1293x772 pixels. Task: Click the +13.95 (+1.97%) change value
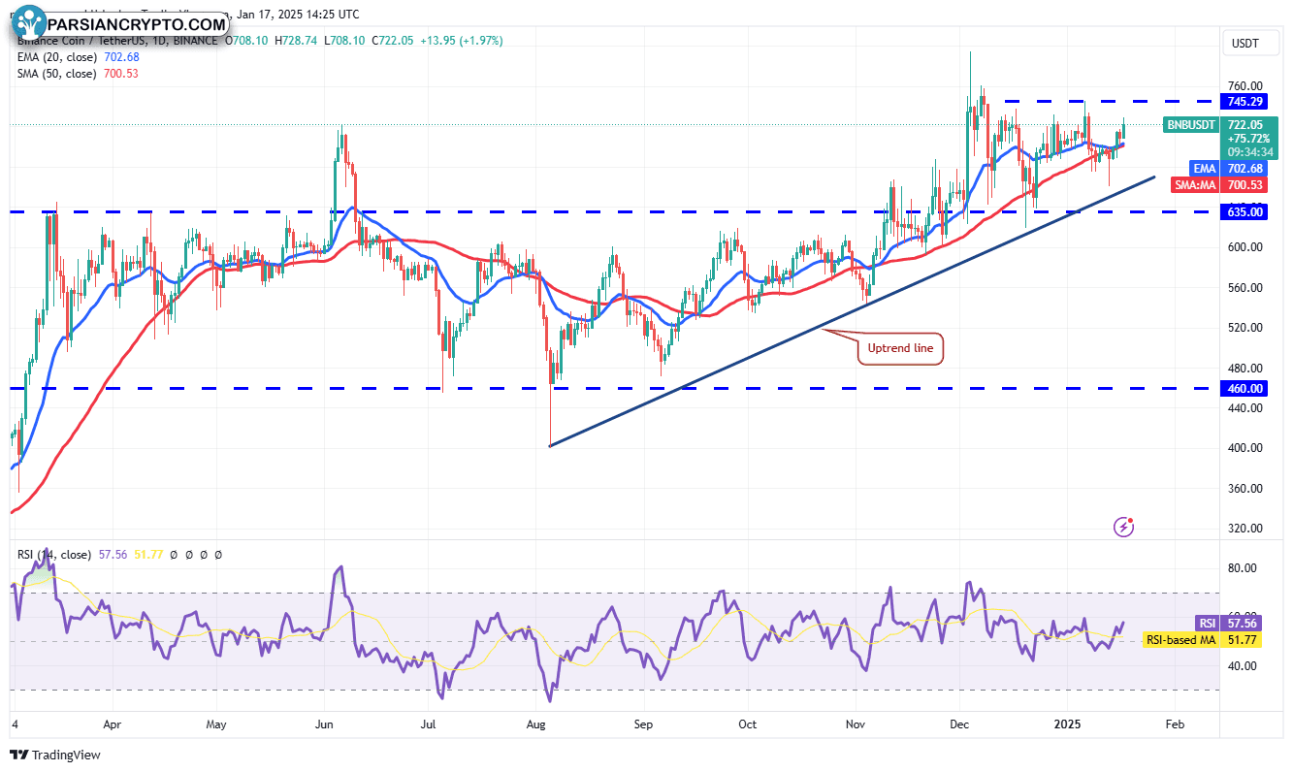click(x=463, y=41)
